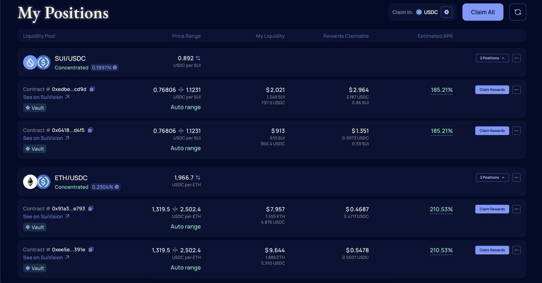Open more options for position 0x91a3...e793
This screenshot has width=542, height=283.
[x=517, y=209]
